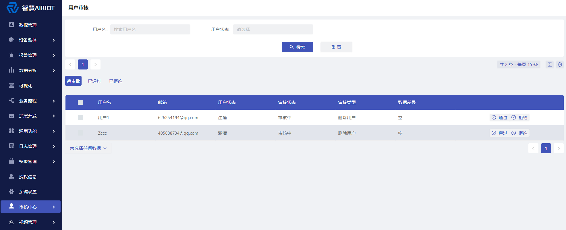The height and width of the screenshot is (230, 566).
Task: Expand the 设备监控 submenu chevron
Action: 54,40
